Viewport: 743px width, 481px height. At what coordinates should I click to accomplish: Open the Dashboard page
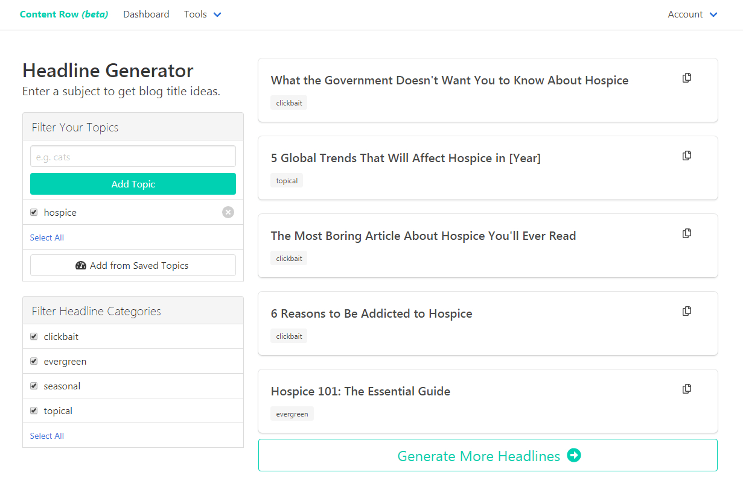pyautogui.click(x=146, y=14)
